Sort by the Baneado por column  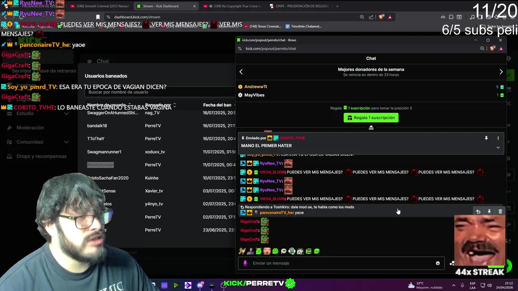pos(161,105)
